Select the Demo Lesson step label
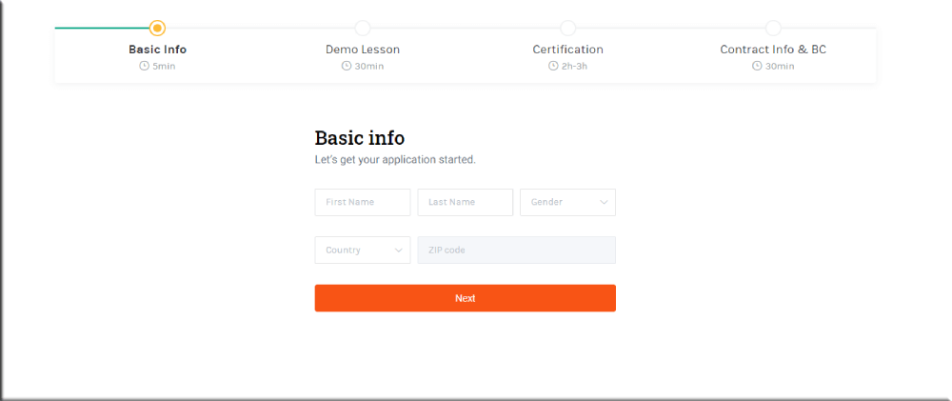952x401 pixels. tap(363, 50)
